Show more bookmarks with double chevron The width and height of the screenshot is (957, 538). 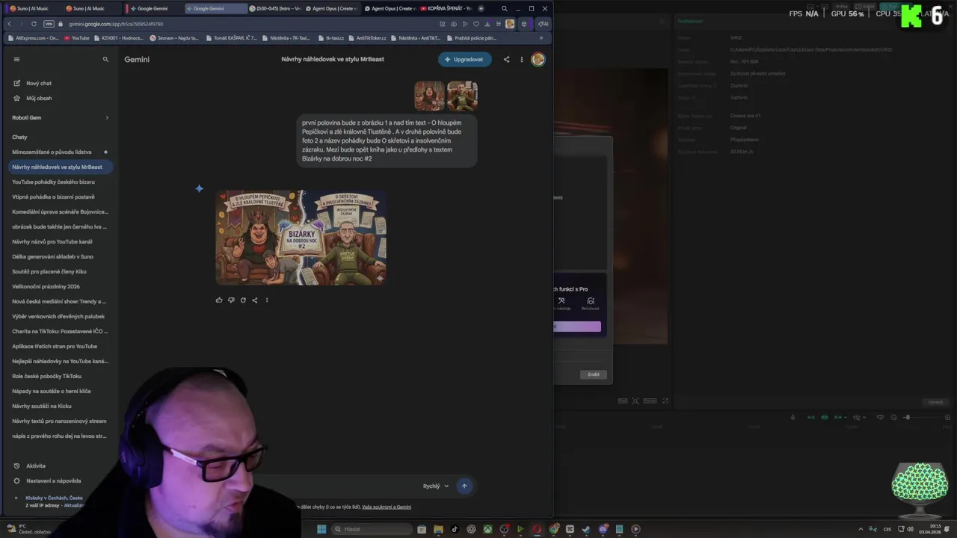point(541,37)
